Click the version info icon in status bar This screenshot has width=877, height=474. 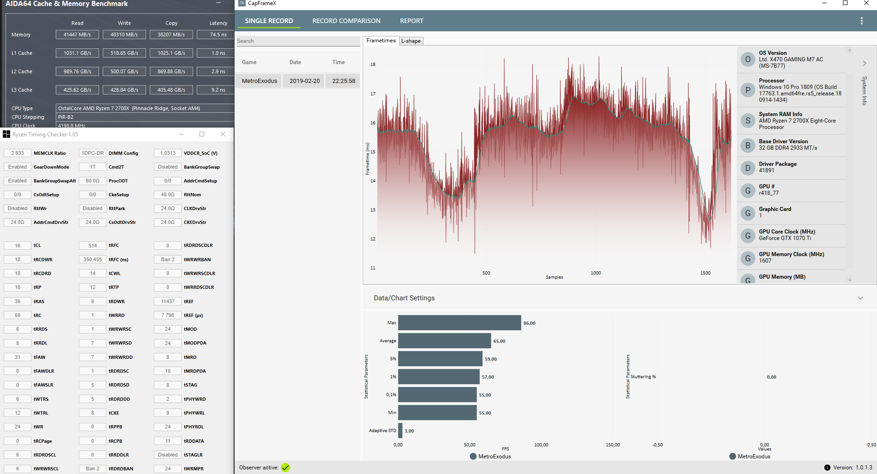click(828, 467)
